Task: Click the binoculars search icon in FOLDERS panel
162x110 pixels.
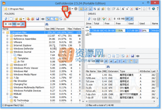Action: coord(47,24)
